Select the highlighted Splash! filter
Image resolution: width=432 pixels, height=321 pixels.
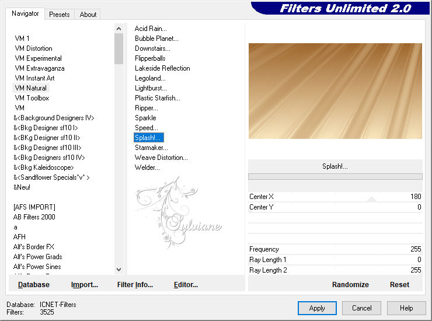click(149, 138)
